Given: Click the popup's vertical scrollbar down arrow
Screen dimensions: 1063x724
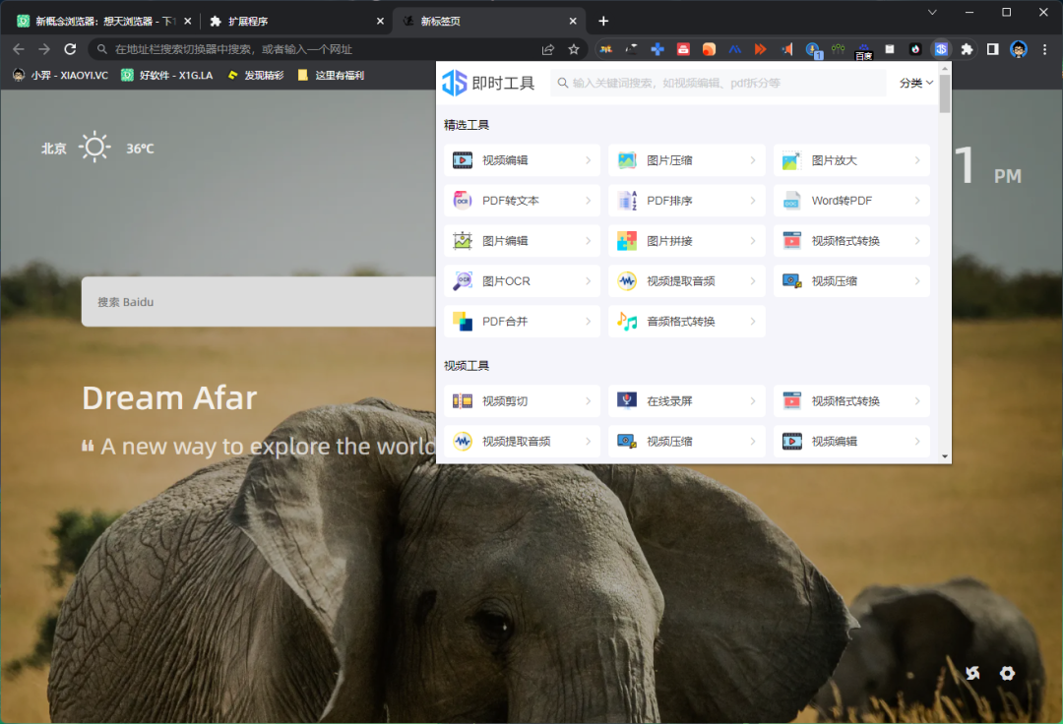Looking at the screenshot, I should coord(945,456).
